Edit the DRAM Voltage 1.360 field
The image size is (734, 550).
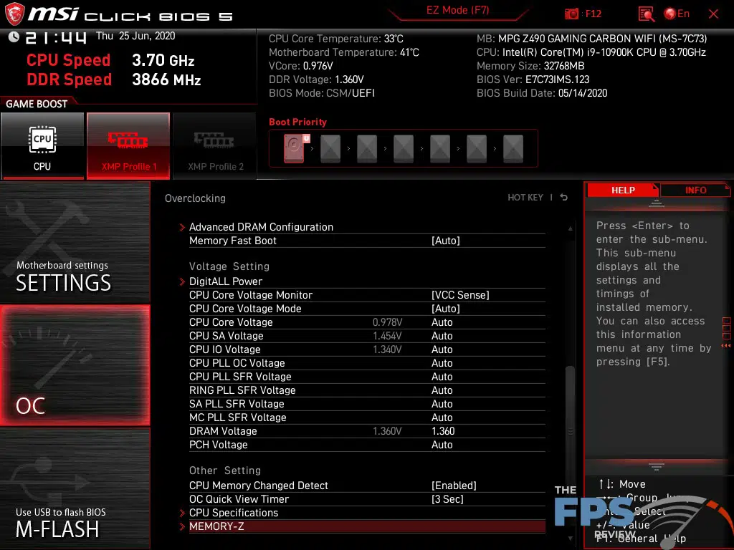(443, 430)
